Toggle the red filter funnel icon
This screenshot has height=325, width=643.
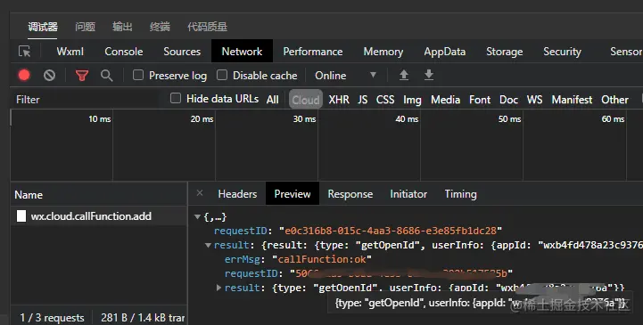click(82, 76)
